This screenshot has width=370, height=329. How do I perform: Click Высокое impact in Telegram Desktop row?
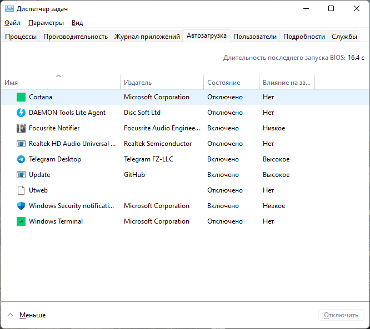(276, 159)
